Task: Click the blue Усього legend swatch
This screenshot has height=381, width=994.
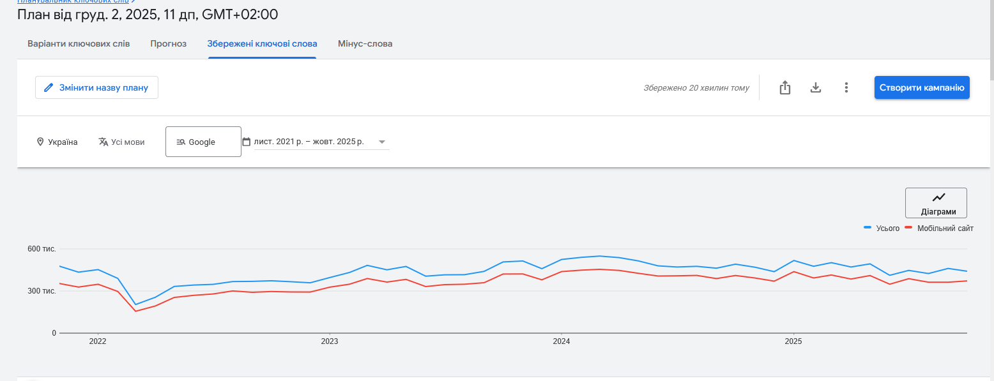Action: click(x=868, y=228)
